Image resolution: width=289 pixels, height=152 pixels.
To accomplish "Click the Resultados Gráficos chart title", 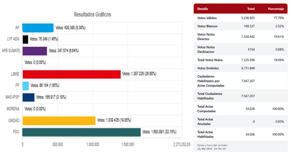I will (x=92, y=14).
